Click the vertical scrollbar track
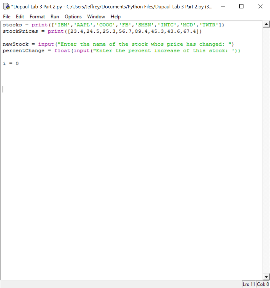The height and width of the screenshot is (288, 270). [266, 141]
